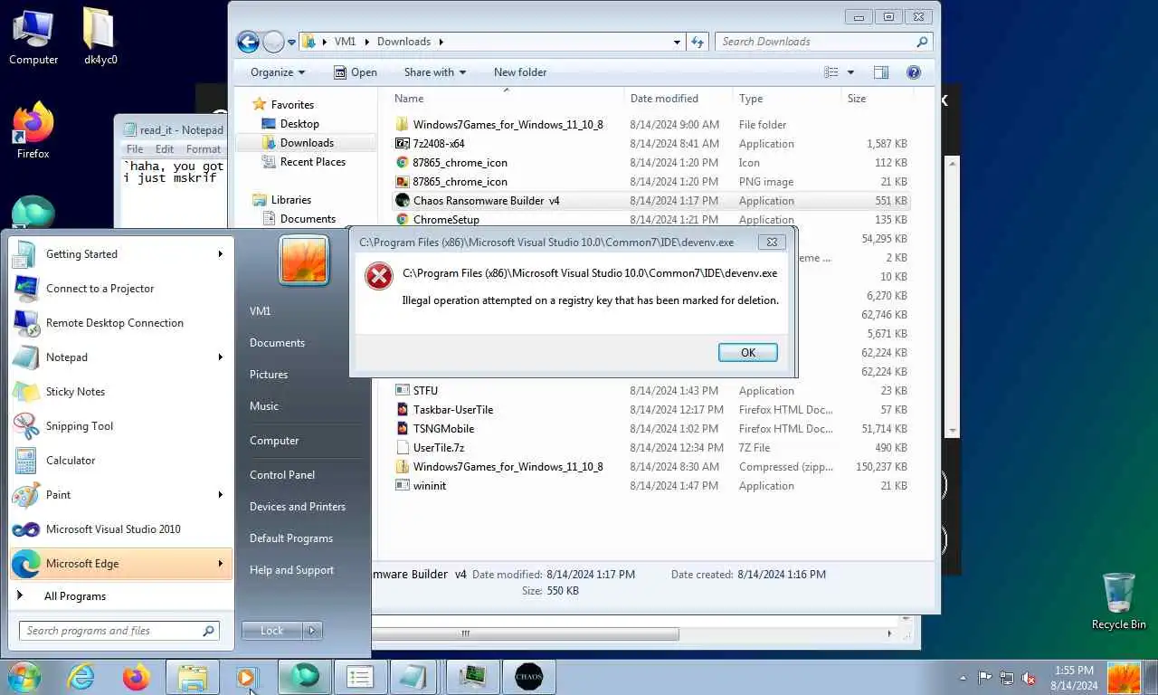Launch Calculator from Start menu
The height and width of the screenshot is (695, 1158).
[x=121, y=461]
